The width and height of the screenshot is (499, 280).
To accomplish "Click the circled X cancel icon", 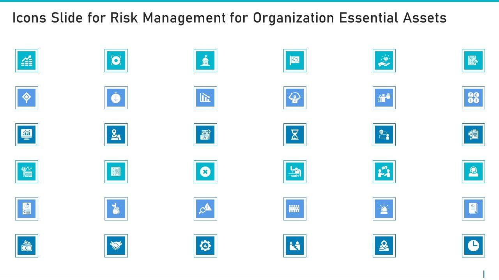I will [x=205, y=171].
